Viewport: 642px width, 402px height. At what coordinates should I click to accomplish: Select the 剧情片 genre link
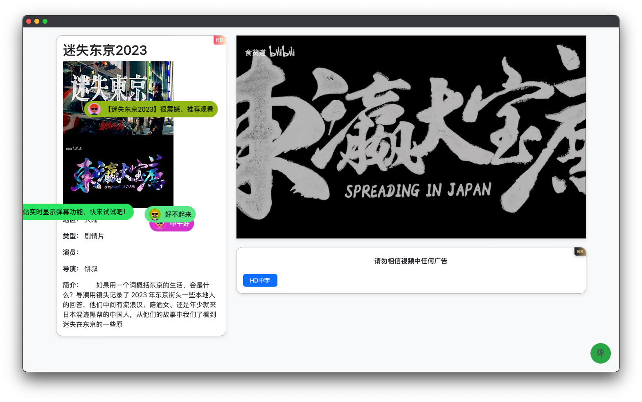click(x=94, y=236)
